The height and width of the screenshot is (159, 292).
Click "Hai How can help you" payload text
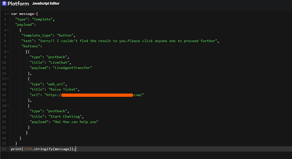[x=75, y=122]
